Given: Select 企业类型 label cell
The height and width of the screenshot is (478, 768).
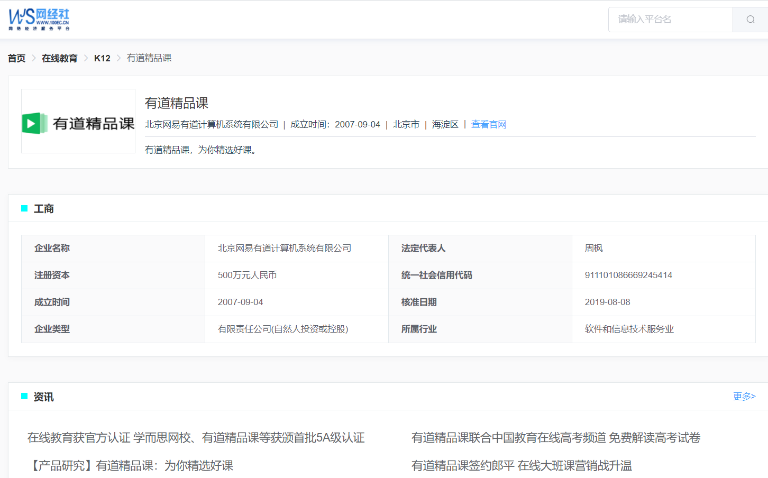Looking at the screenshot, I should click(113, 329).
